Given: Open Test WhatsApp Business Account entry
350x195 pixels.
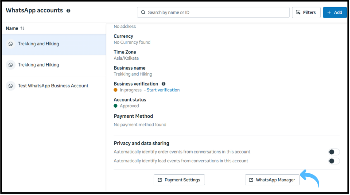Looking at the screenshot, I should [53, 86].
